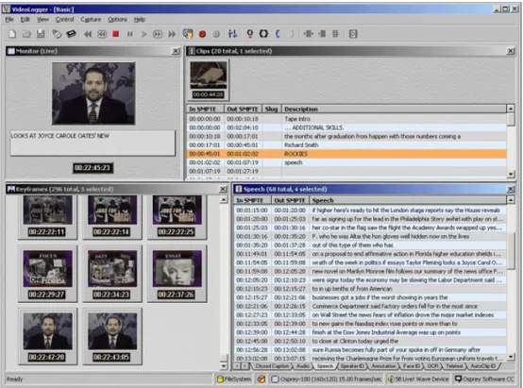The image size is (523, 388).
Task: Open the Options menu
Action: click(117, 19)
